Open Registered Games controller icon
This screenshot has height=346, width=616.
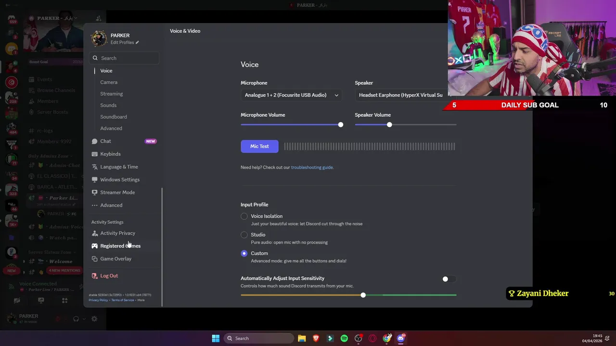point(95,246)
